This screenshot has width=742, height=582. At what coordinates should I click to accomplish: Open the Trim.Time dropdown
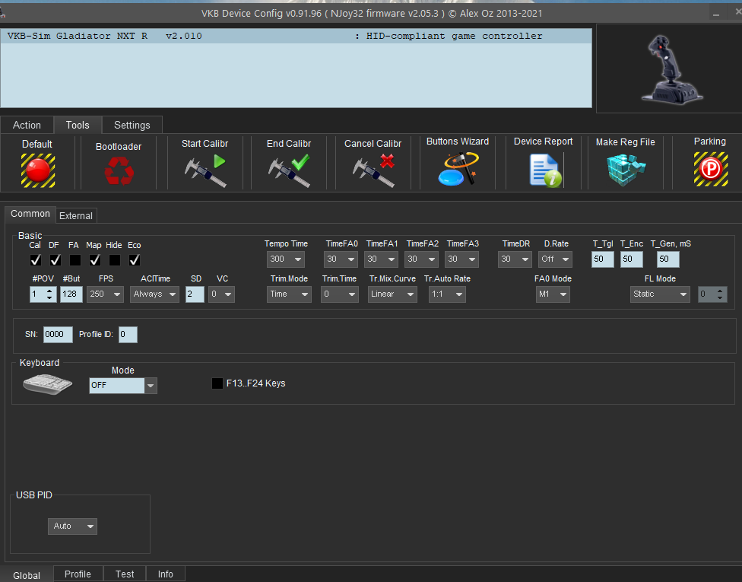point(339,294)
